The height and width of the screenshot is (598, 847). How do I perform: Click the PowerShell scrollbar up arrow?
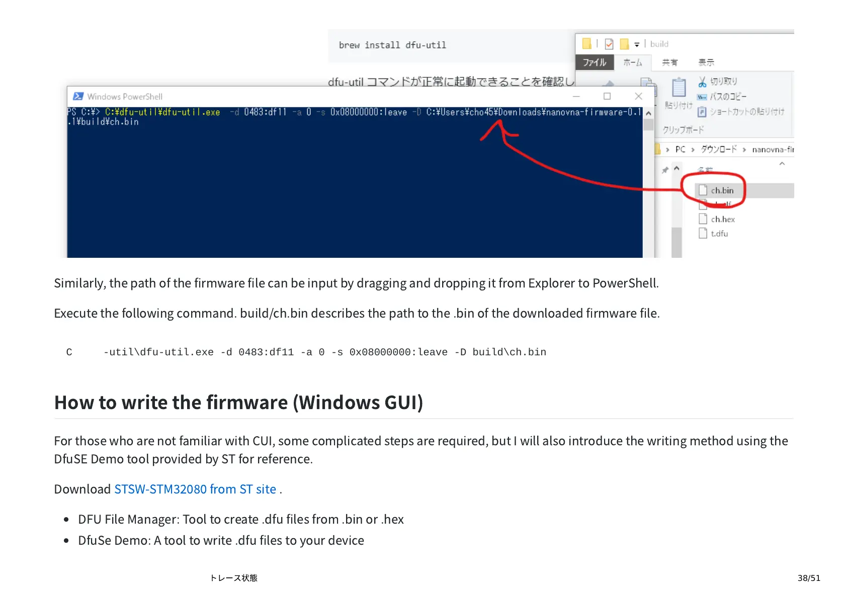coord(648,114)
